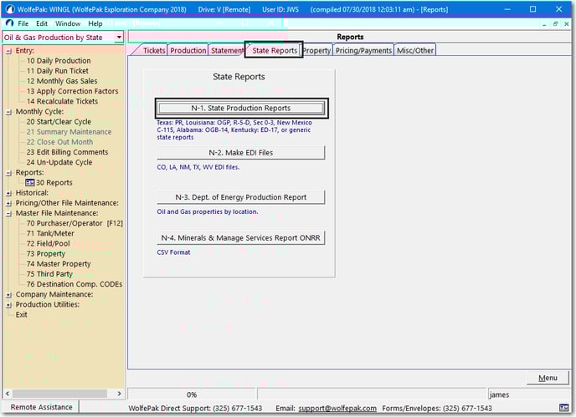Viewport: 576px width, 417px height.
Task: Open 30 Reports tree item
Action: (54, 183)
